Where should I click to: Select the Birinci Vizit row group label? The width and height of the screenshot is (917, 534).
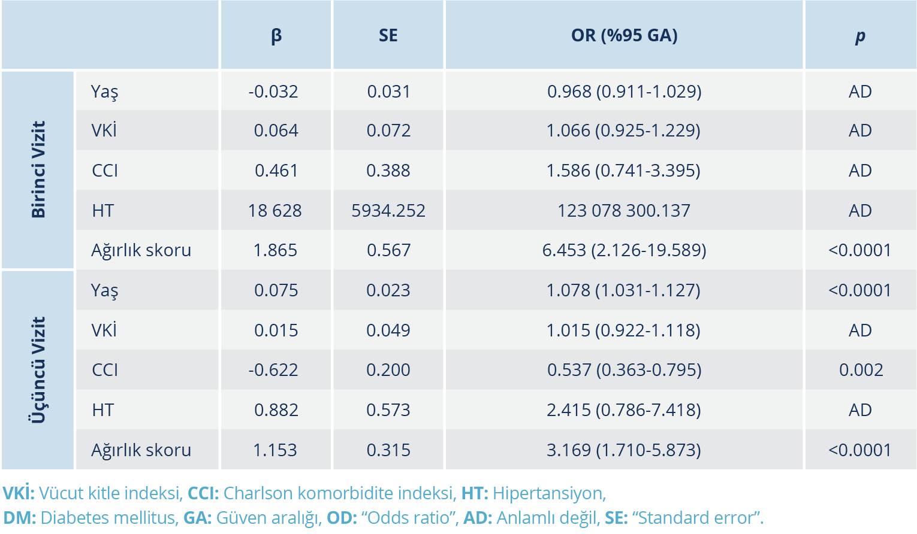point(38,169)
